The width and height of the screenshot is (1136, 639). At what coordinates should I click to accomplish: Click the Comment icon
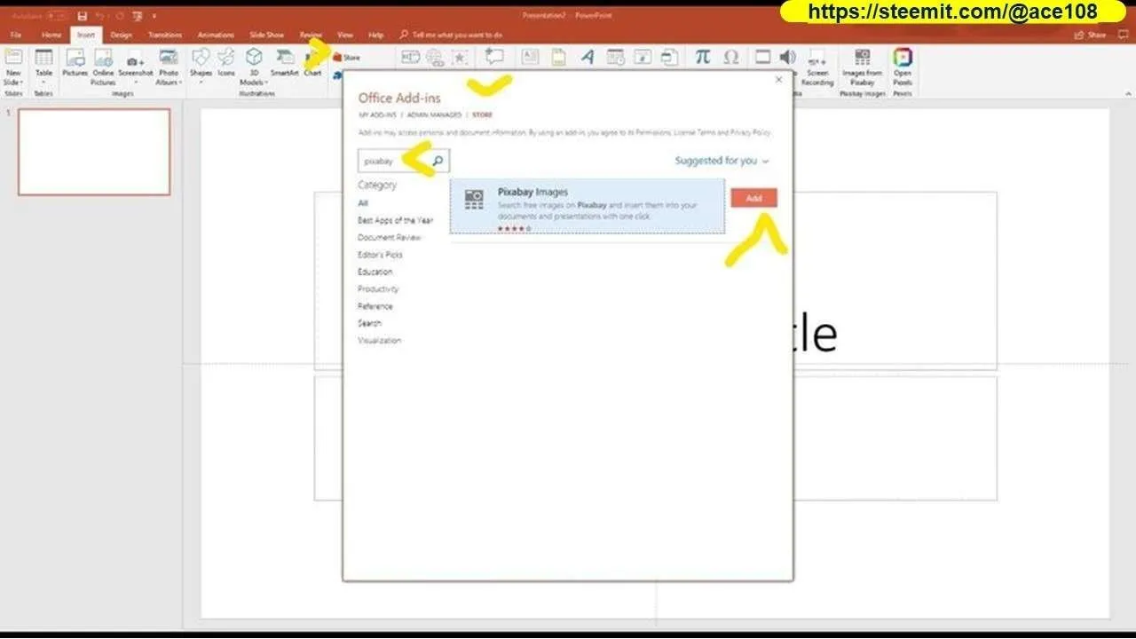[493, 57]
